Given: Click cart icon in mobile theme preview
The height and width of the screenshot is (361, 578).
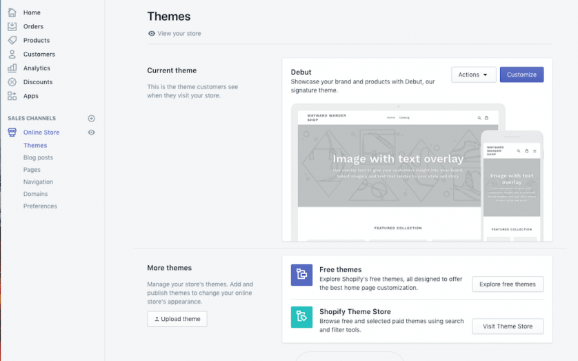Looking at the screenshot, I should 527,150.
